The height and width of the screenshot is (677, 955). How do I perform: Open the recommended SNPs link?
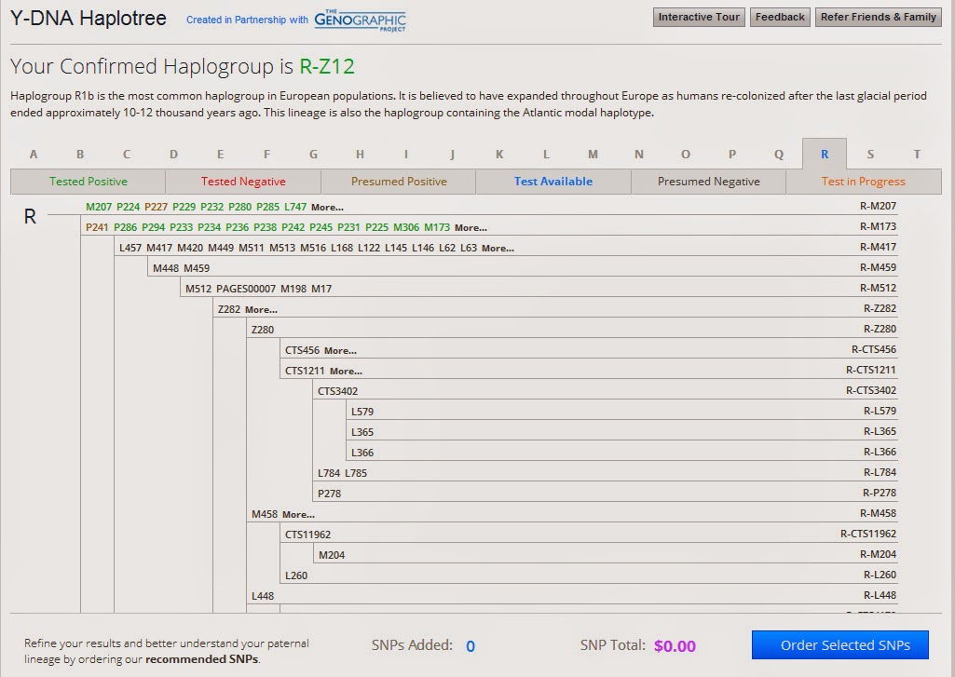(202, 659)
